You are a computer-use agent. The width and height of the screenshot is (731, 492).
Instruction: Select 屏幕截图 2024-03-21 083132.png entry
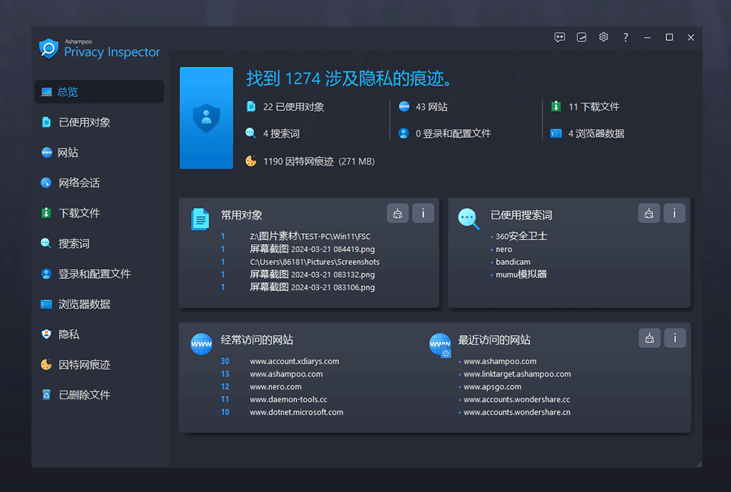pyautogui.click(x=312, y=274)
